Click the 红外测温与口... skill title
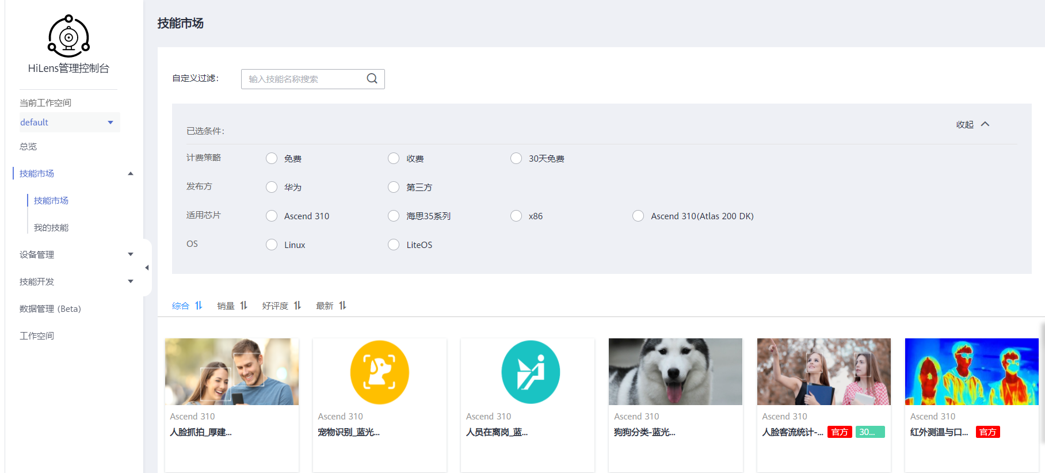1045x473 pixels. 939,432
